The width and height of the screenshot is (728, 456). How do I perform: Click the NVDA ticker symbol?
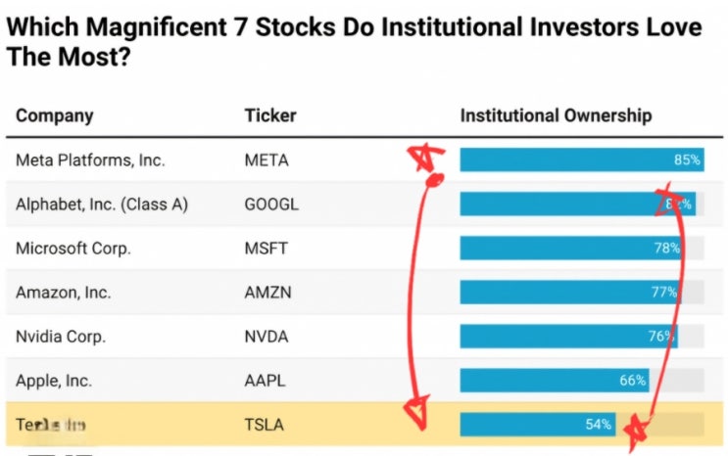tap(267, 336)
